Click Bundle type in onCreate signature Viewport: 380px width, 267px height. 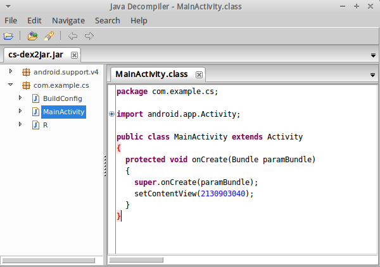(x=245, y=160)
